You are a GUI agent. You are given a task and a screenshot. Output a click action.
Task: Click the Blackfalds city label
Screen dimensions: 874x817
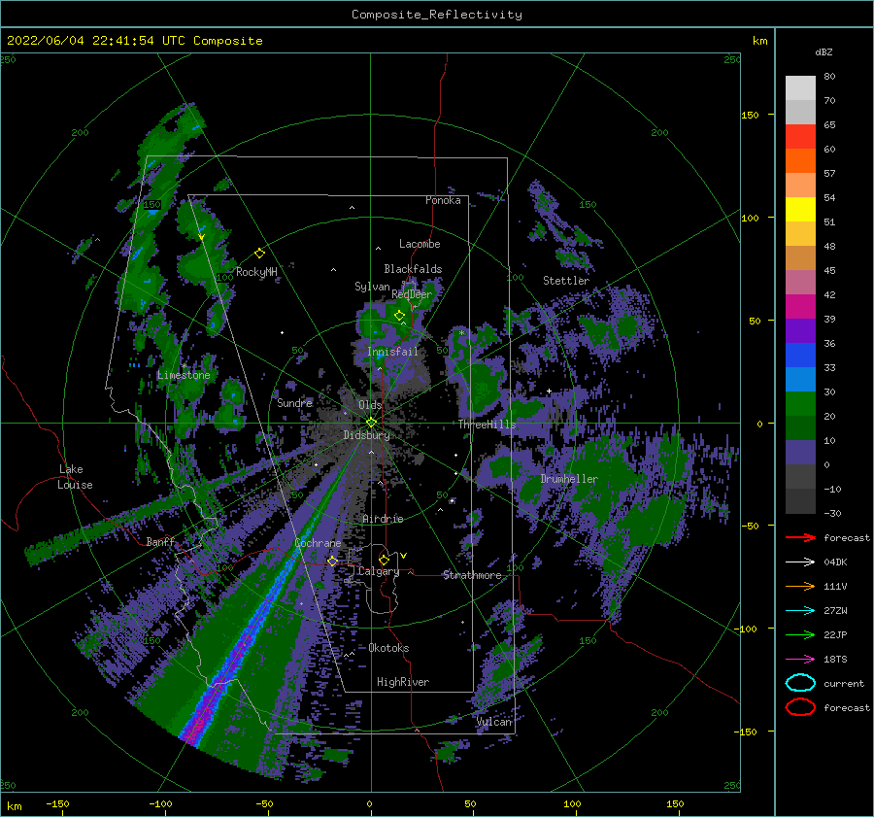pyautogui.click(x=413, y=269)
